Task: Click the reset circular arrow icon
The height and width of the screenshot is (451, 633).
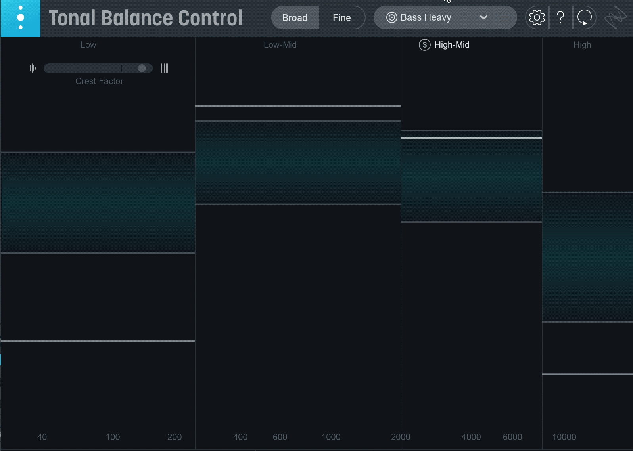Action: (x=584, y=17)
